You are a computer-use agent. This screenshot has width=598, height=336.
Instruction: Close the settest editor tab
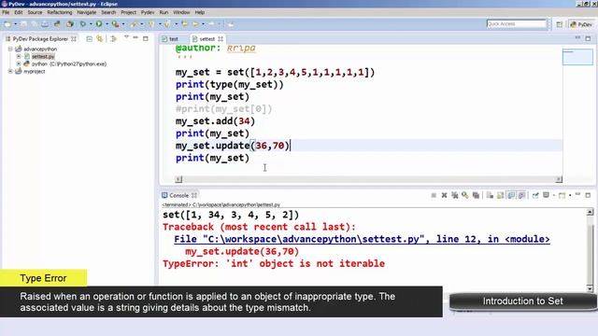[x=221, y=39]
